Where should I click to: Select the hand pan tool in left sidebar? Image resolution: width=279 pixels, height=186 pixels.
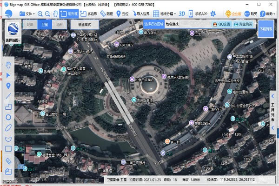tap(8, 65)
